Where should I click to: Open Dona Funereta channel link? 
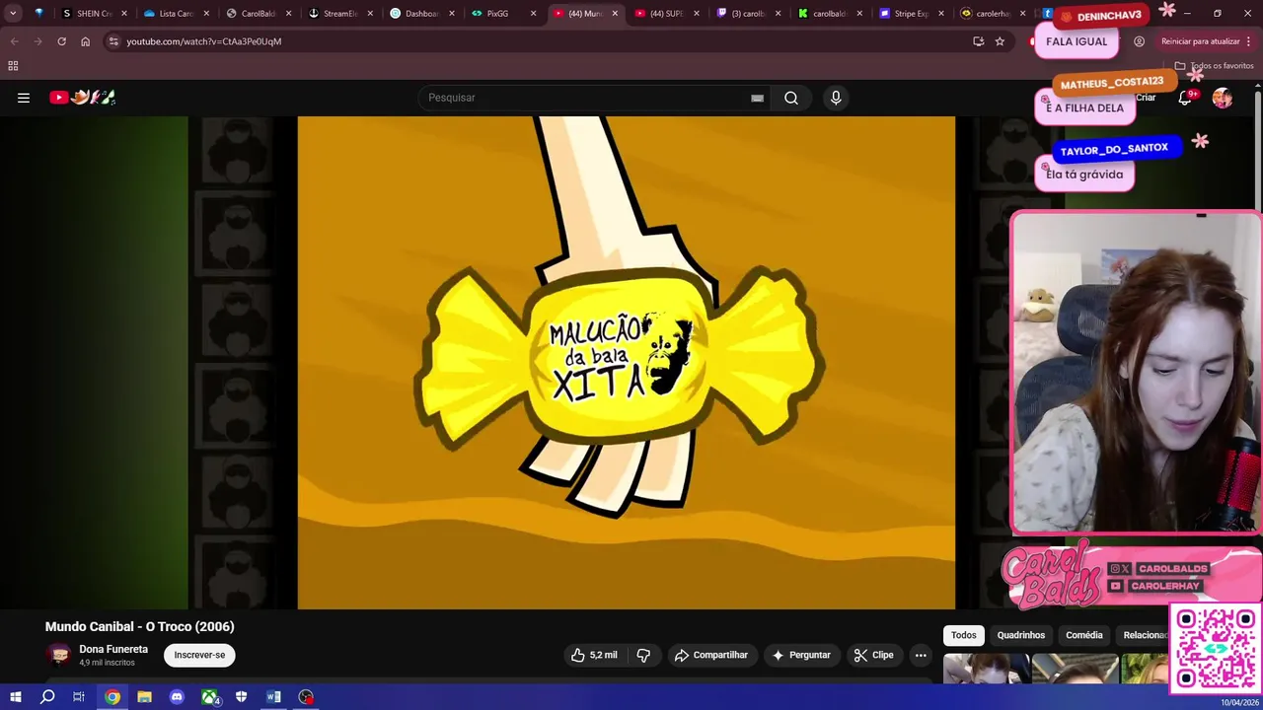pos(113,649)
